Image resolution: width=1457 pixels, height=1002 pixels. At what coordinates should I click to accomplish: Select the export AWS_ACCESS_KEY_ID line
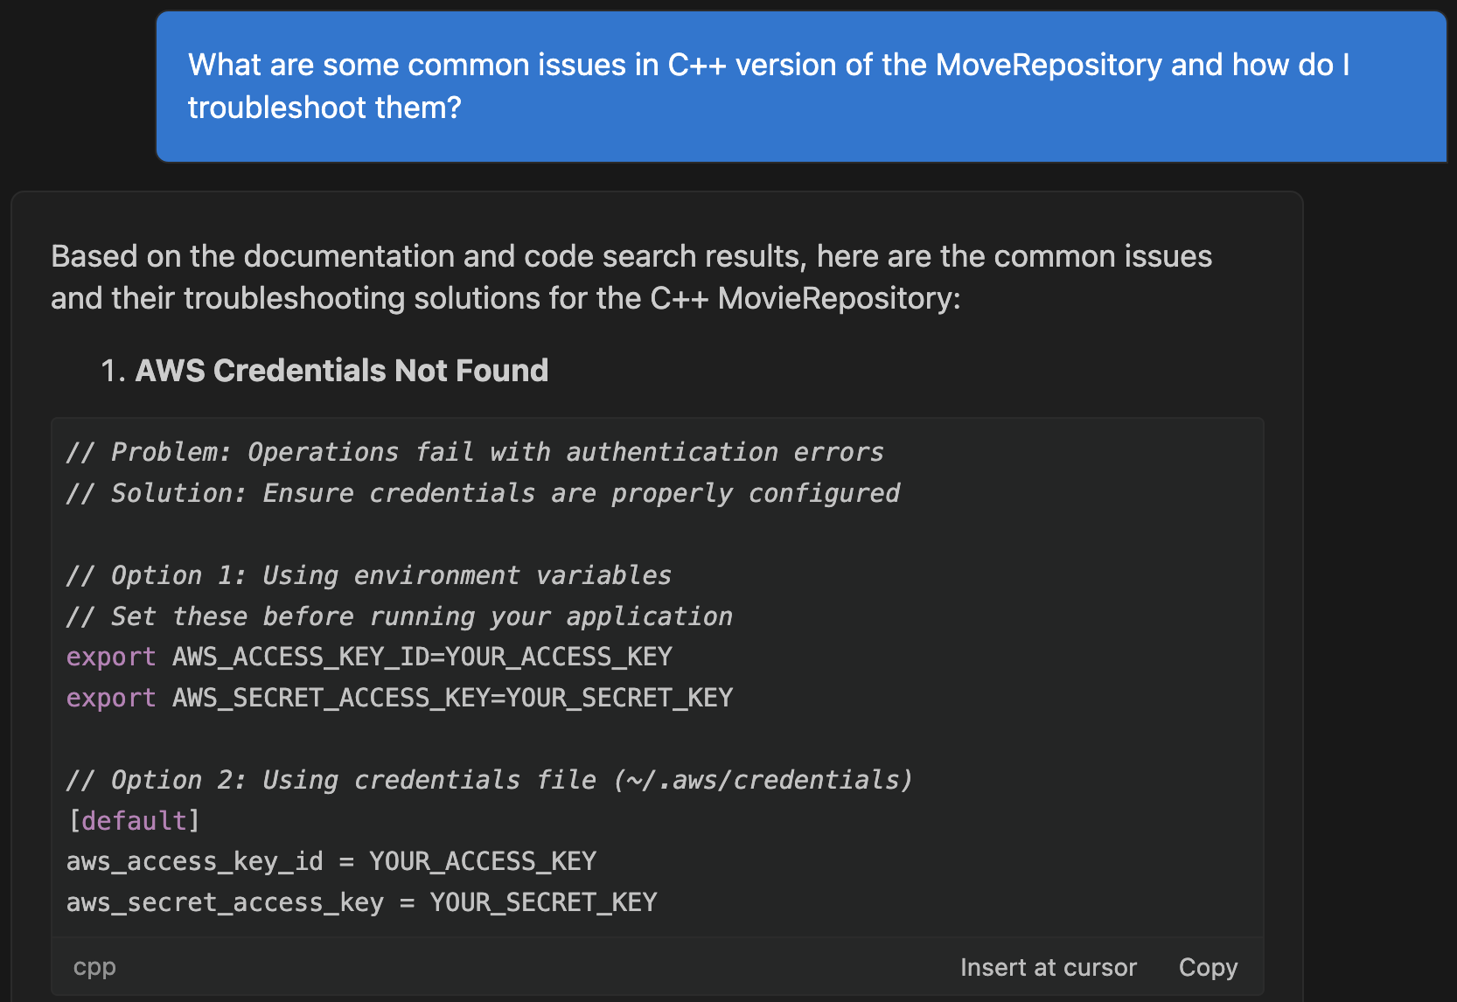coord(367,656)
